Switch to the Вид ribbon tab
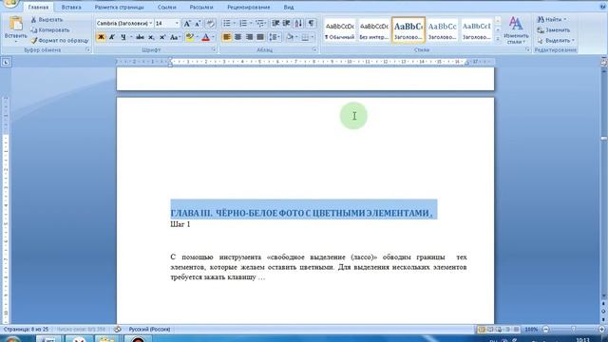Screen dimensions: 608x342 (x=289, y=8)
